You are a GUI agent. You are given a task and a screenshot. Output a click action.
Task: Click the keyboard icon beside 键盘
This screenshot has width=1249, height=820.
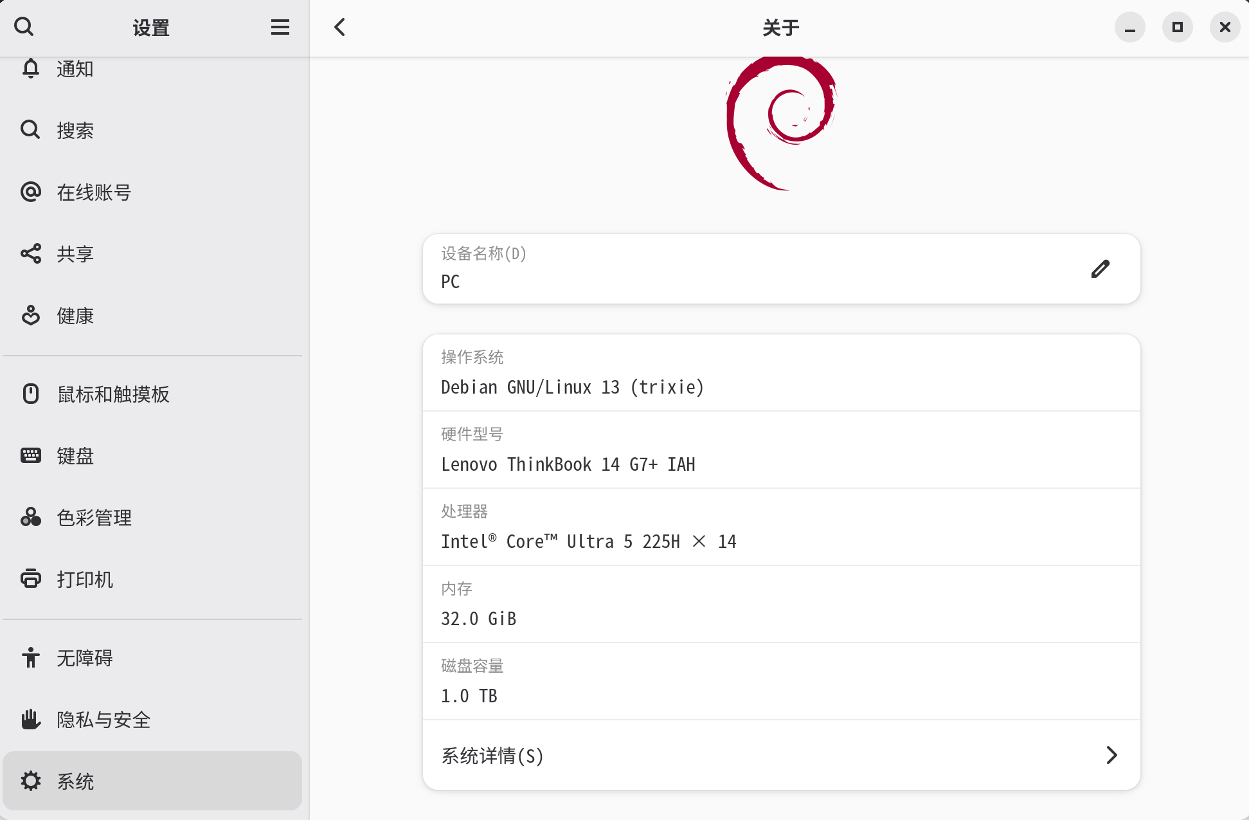(31, 455)
